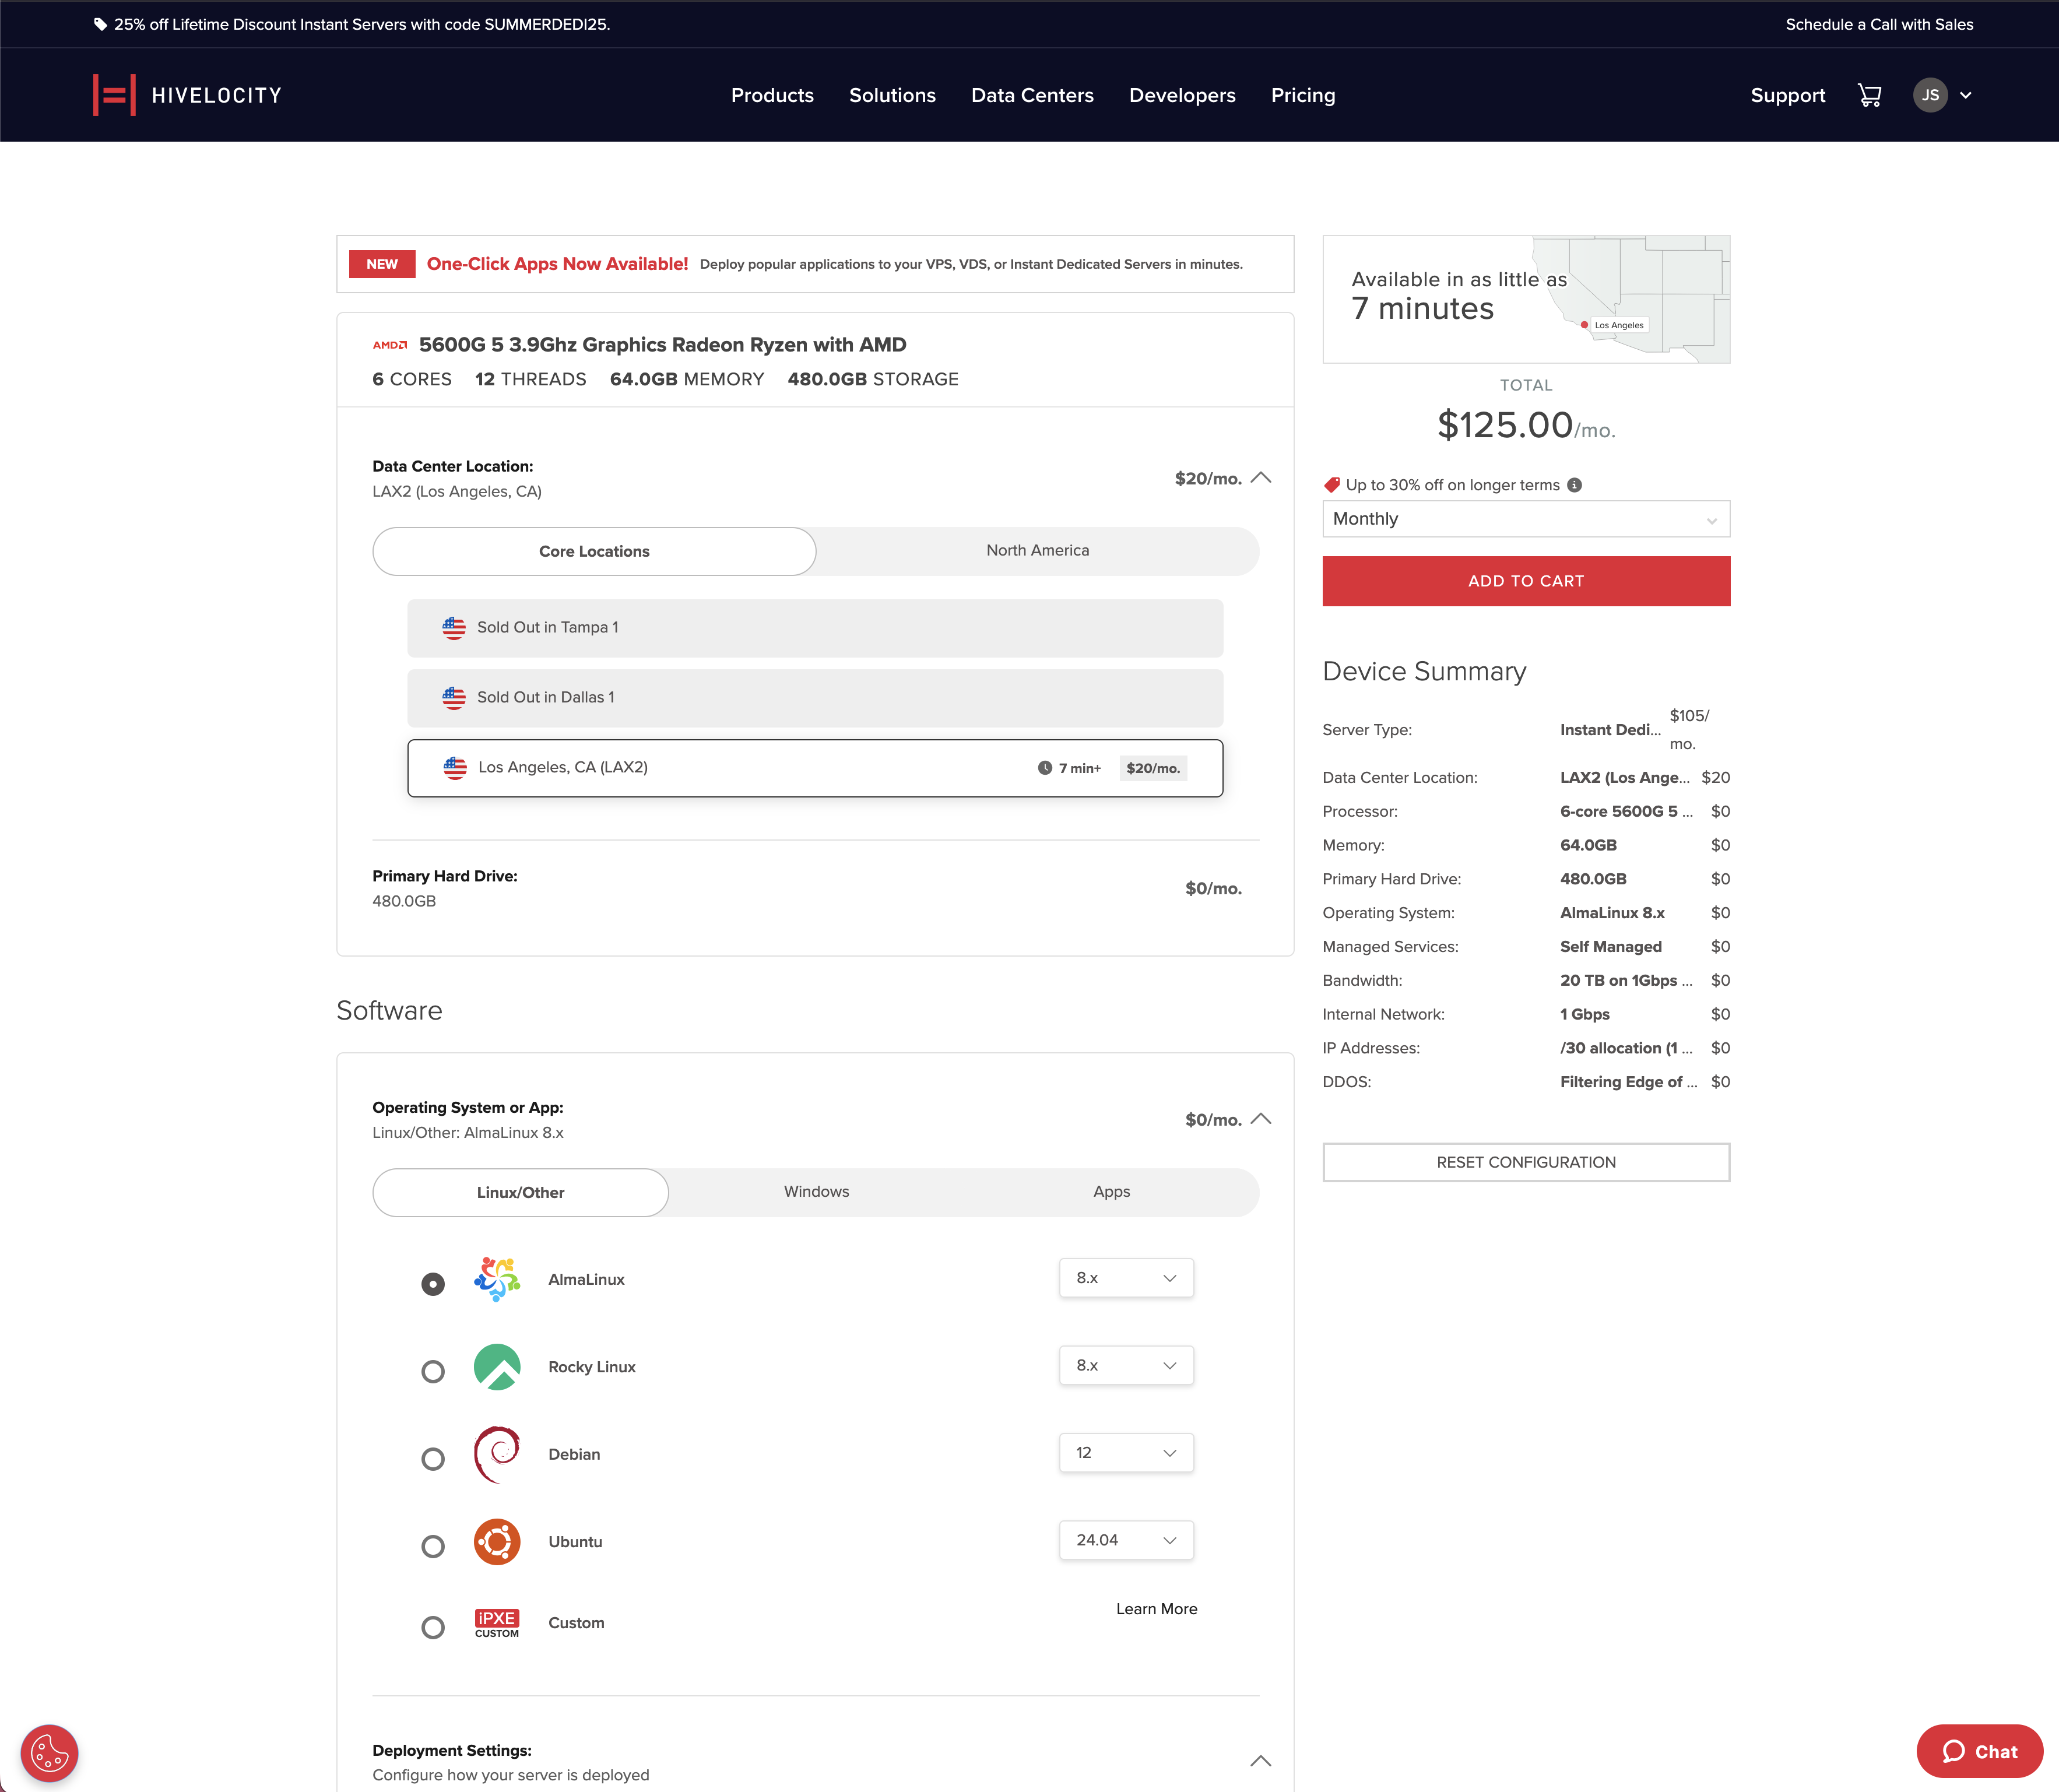Expand the account dropdown arrow

click(x=1966, y=96)
